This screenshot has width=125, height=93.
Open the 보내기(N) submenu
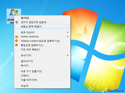pos(42,55)
